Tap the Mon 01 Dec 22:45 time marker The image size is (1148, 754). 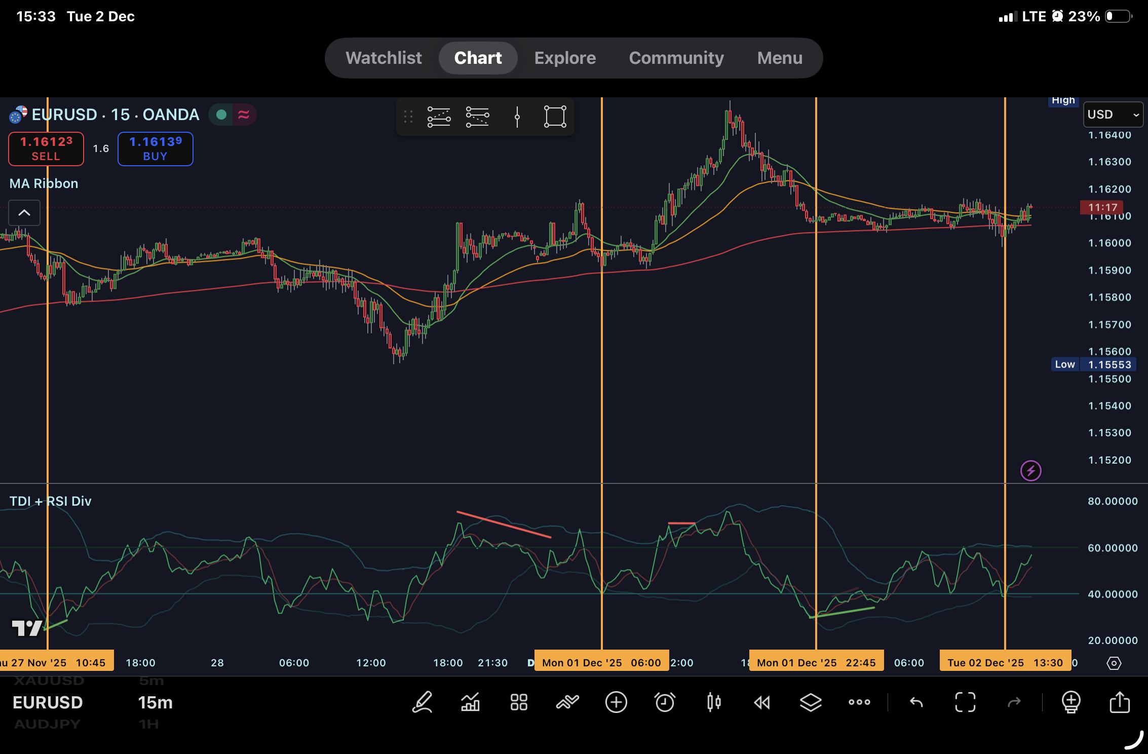[x=816, y=662]
